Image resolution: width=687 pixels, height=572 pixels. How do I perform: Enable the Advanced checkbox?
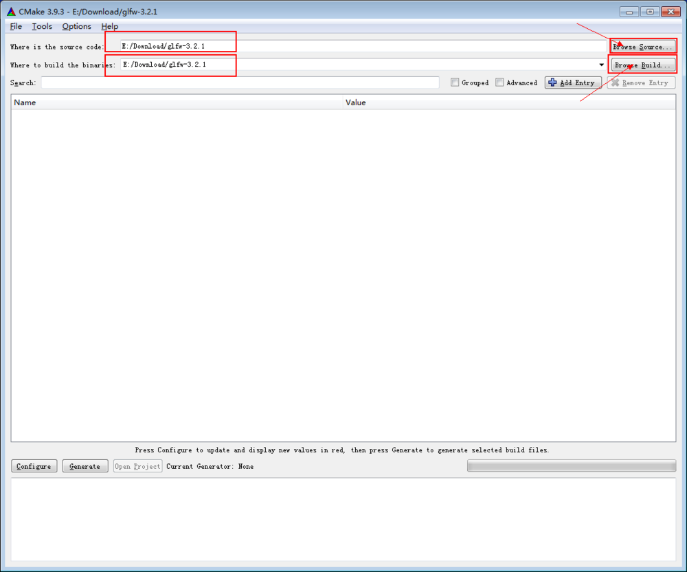(x=499, y=82)
